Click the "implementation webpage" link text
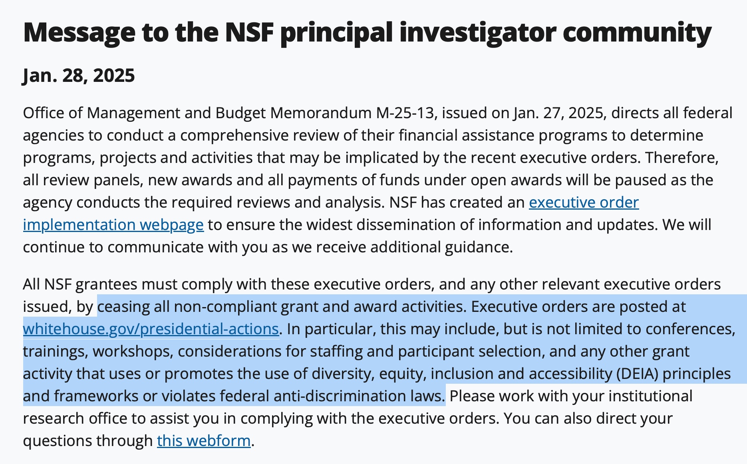Screen dimensions: 747x464 113,225
